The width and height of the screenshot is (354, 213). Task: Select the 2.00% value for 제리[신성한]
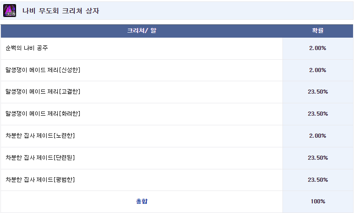point(317,70)
